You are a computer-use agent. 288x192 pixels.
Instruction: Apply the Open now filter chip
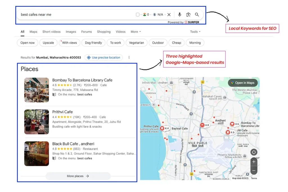tap(28, 43)
